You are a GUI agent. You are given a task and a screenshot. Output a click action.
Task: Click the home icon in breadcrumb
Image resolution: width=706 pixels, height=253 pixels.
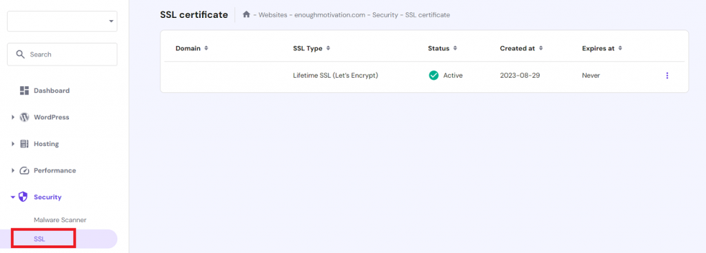coord(246,14)
